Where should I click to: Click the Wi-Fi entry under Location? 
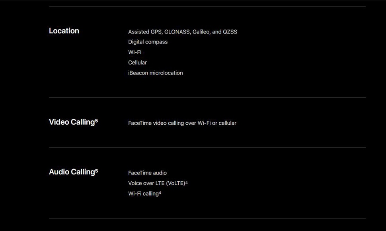135,52
